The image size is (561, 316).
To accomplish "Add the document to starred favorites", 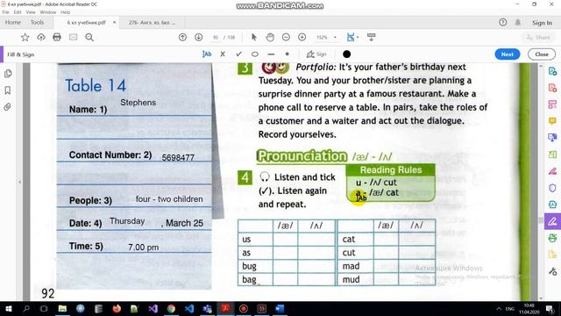I will click(x=25, y=37).
